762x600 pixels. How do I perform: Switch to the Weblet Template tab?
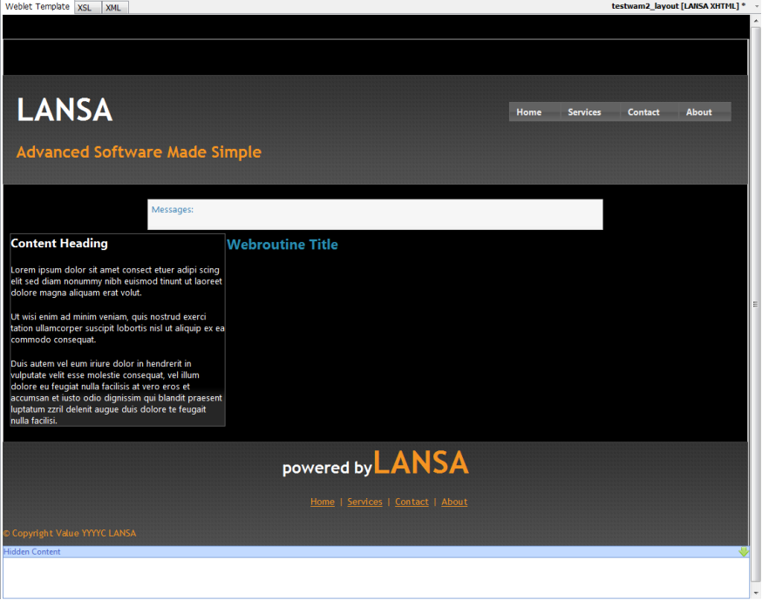click(37, 7)
